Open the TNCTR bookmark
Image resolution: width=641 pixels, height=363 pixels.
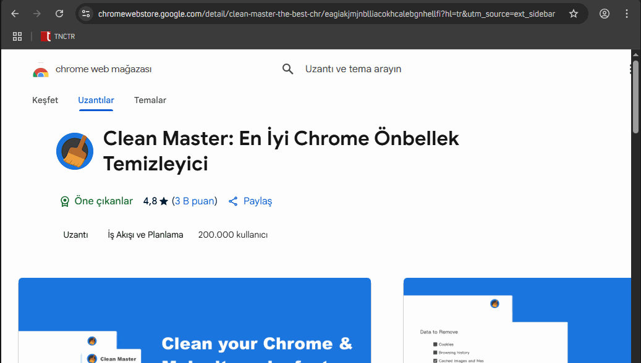pyautogui.click(x=57, y=36)
